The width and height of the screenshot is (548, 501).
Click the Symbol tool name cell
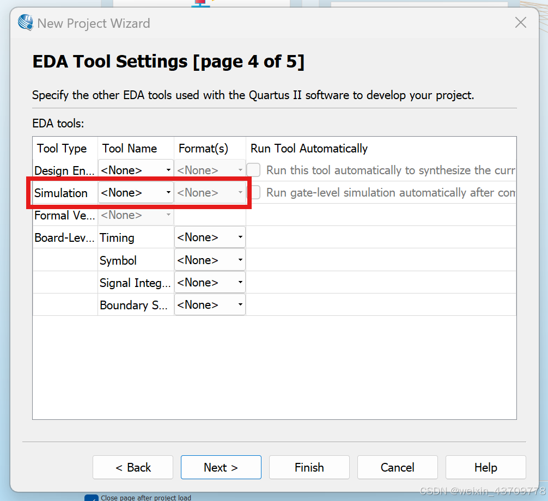136,260
